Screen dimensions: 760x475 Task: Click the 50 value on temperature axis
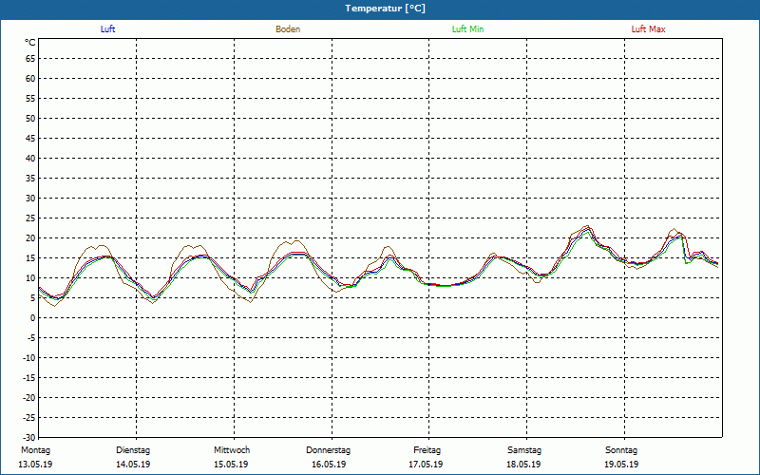(x=30, y=118)
